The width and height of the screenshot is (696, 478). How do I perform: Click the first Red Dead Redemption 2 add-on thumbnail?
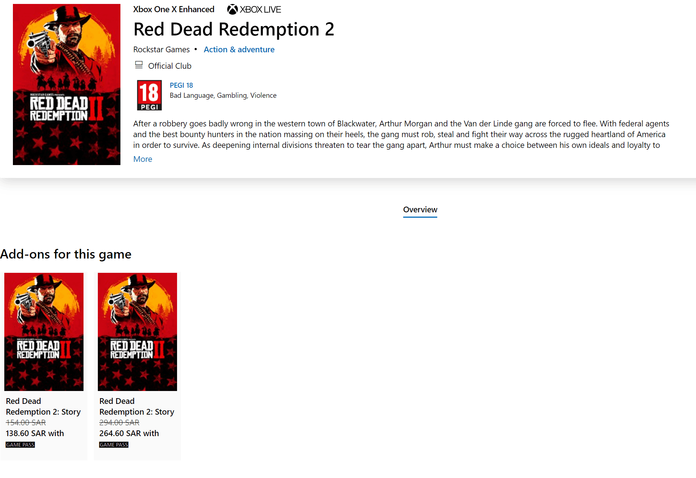pyautogui.click(x=43, y=332)
